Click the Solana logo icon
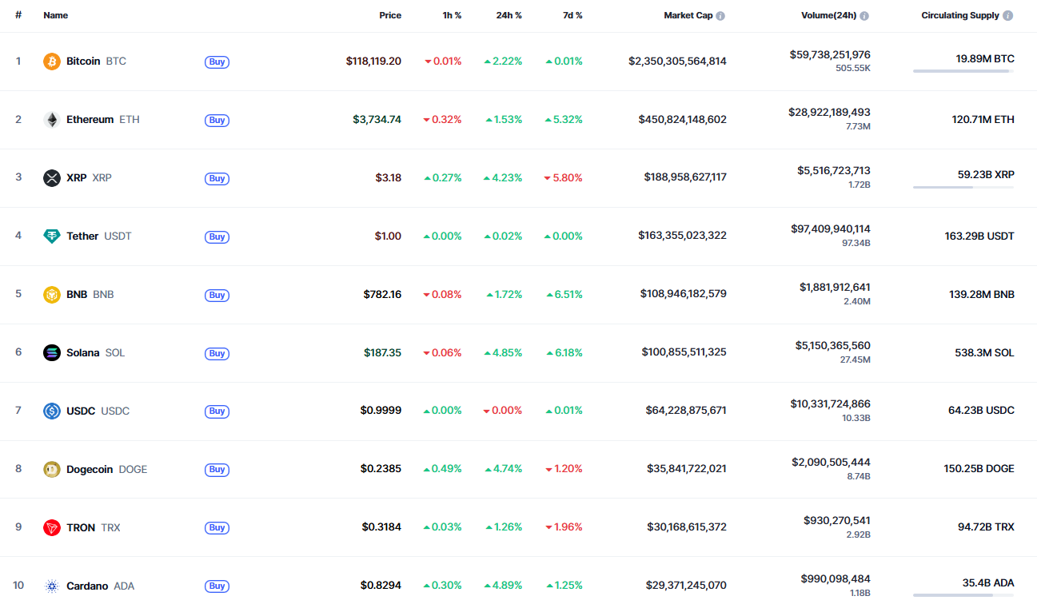The width and height of the screenshot is (1037, 612). tap(52, 353)
